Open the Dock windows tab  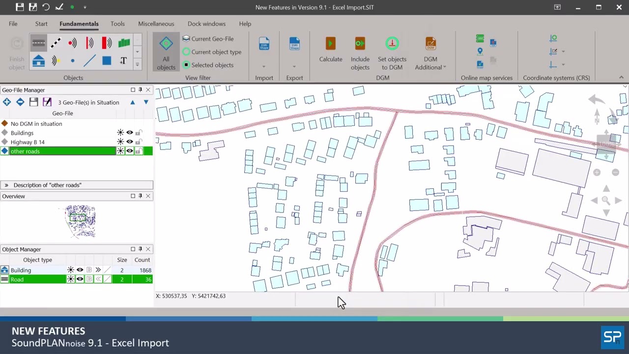click(206, 24)
